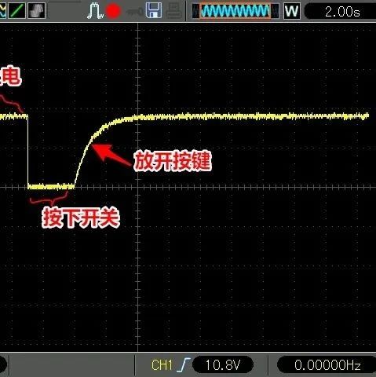Click the W window mode icon

point(292,11)
